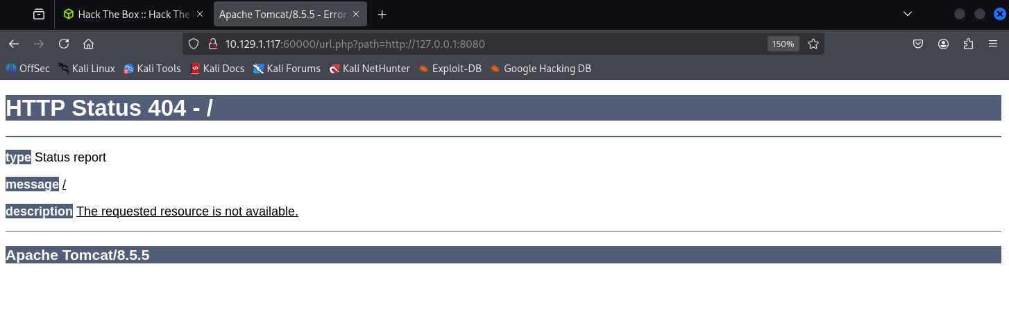This screenshot has height=323, width=1009.
Task: Click the browser back arrow
Action: pos(14,44)
